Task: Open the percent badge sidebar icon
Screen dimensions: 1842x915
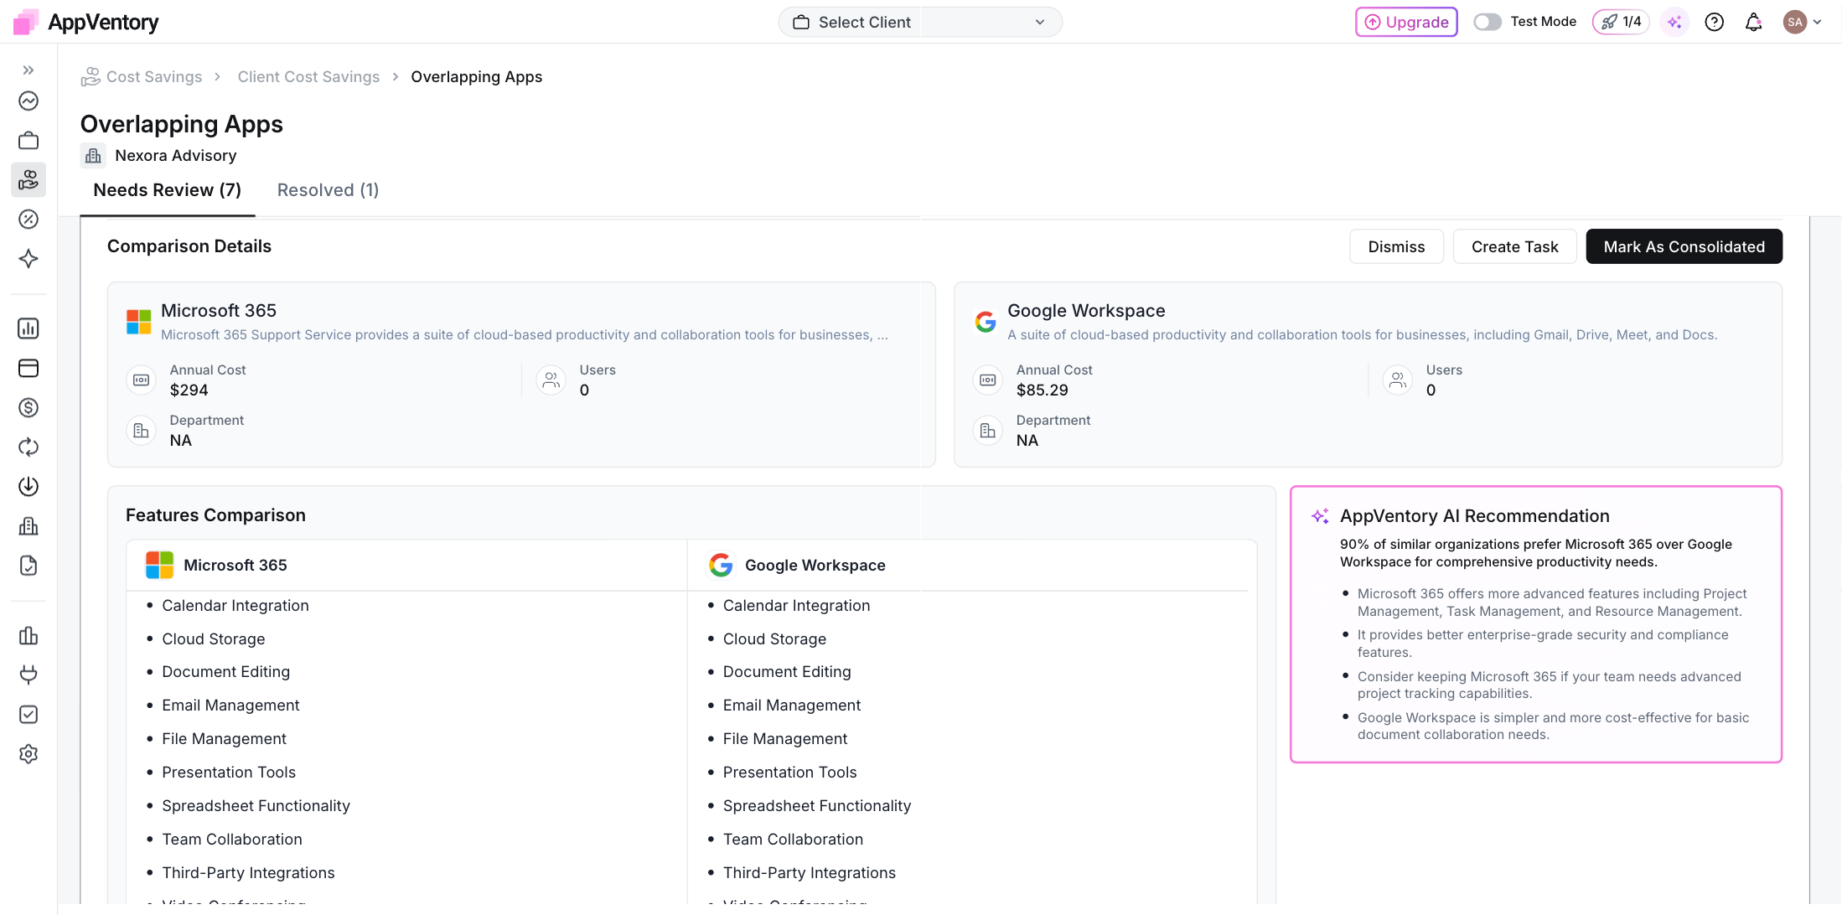Action: pyautogui.click(x=28, y=220)
